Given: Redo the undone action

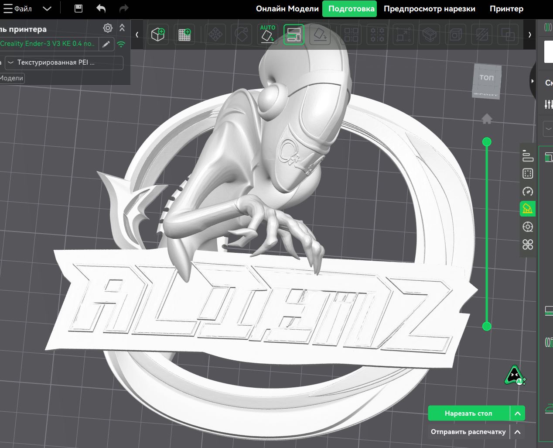Looking at the screenshot, I should tap(124, 8).
